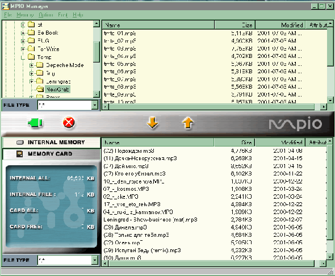Sort upper file list by Size column
Screen dimensions: 335x276
pyautogui.click(x=235, y=25)
